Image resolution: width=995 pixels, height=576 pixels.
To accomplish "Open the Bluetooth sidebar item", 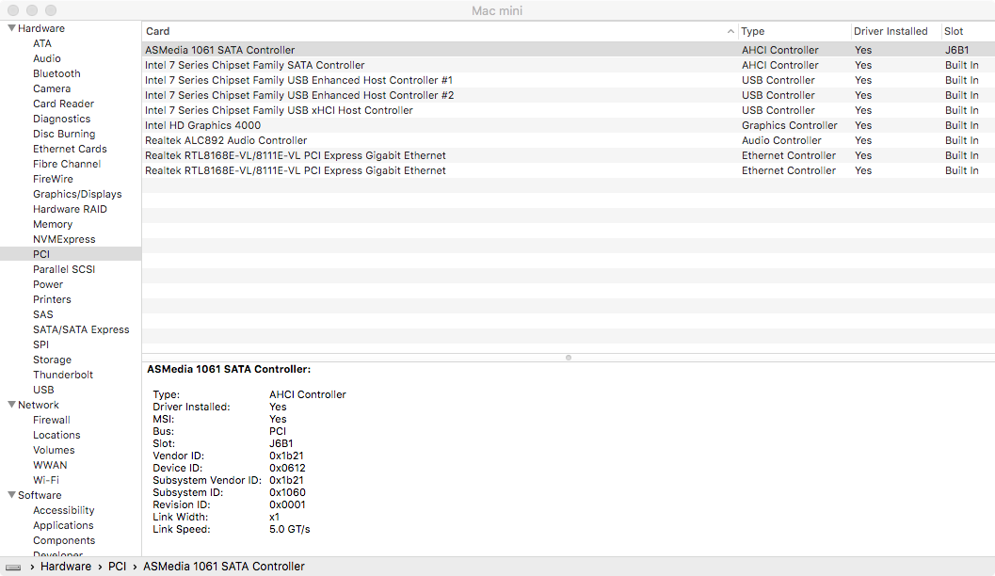I will (56, 73).
